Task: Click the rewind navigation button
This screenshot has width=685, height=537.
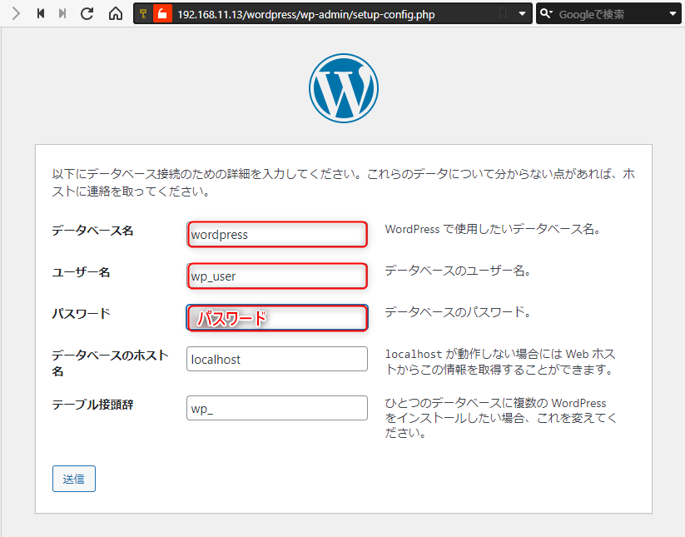Action: click(40, 14)
